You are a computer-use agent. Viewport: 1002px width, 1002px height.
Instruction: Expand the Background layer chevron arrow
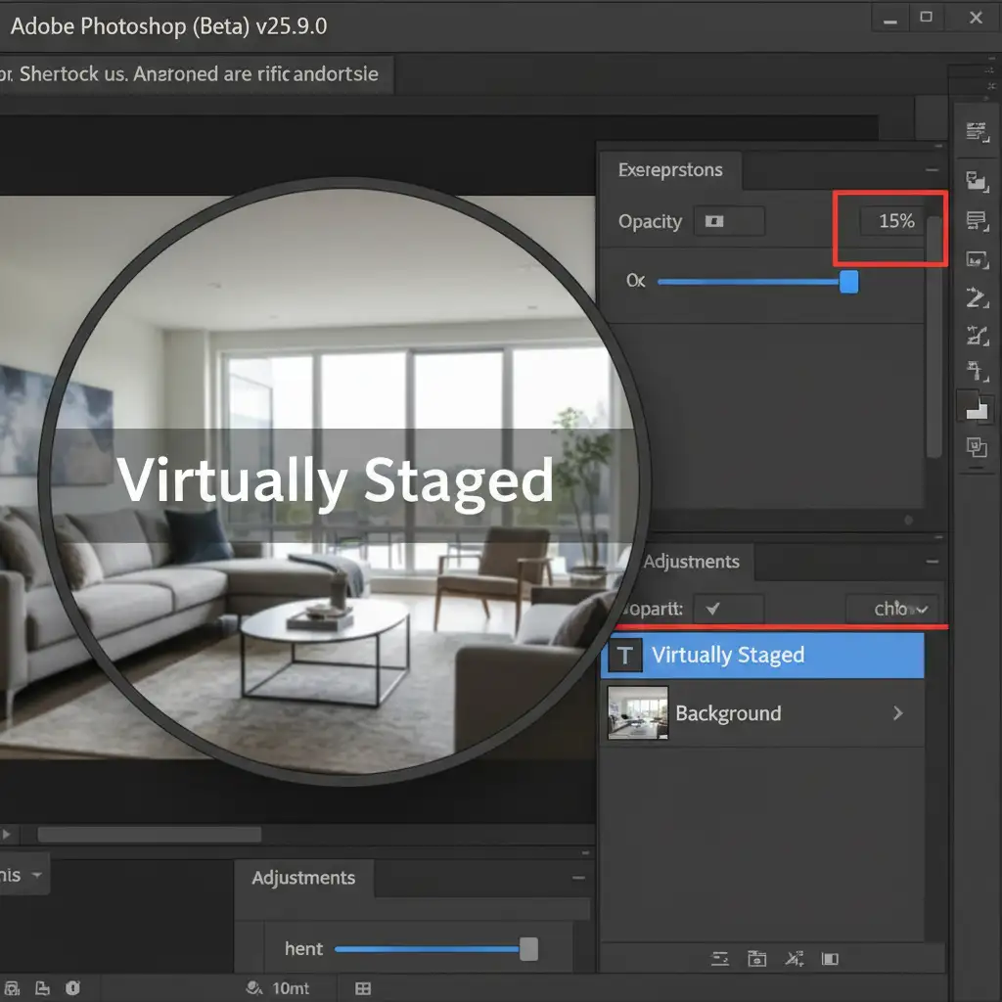pos(898,713)
